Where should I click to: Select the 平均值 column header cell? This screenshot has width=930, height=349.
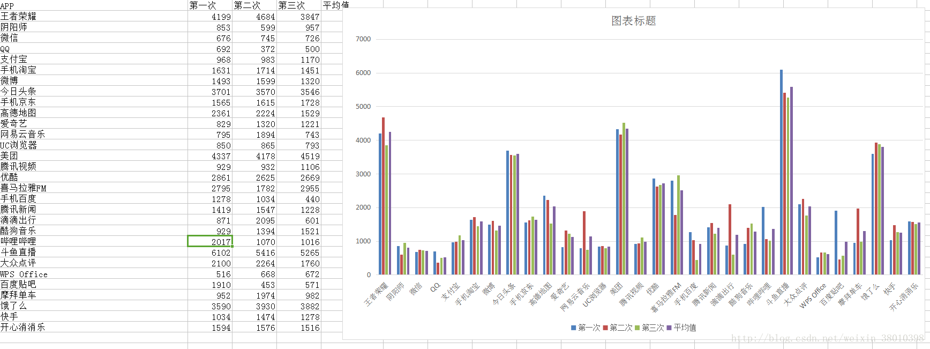[x=336, y=5]
